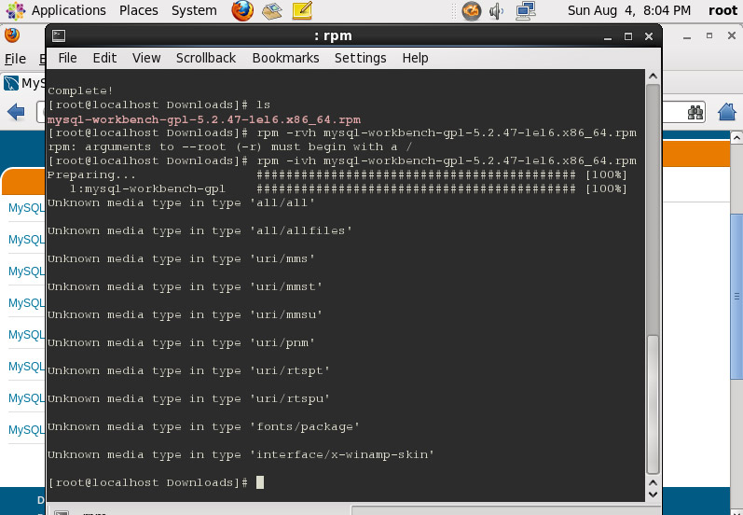This screenshot has width=743, height=515.
Task: Open the volume control speaker icon
Action: click(496, 10)
